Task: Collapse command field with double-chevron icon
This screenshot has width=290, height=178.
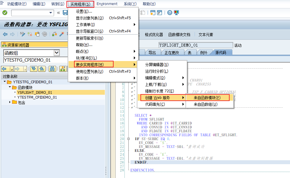Action: tap(58, 13)
